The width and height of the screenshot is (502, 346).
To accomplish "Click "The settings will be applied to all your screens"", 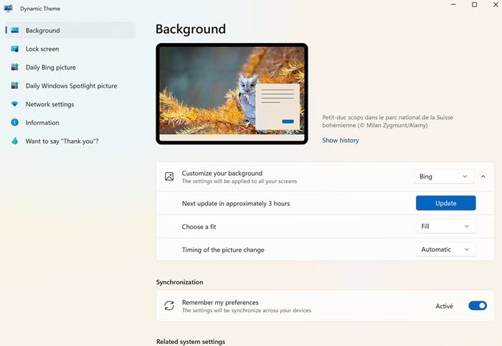I will (x=239, y=182).
